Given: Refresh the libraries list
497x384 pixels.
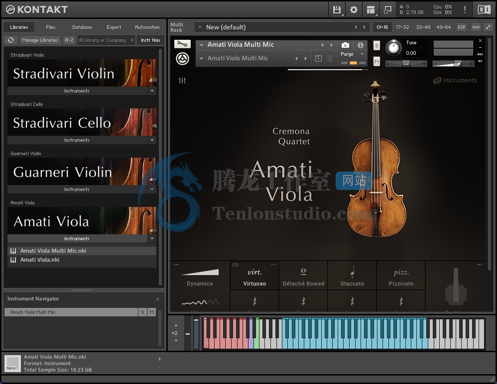Looking at the screenshot, I should coord(11,40).
